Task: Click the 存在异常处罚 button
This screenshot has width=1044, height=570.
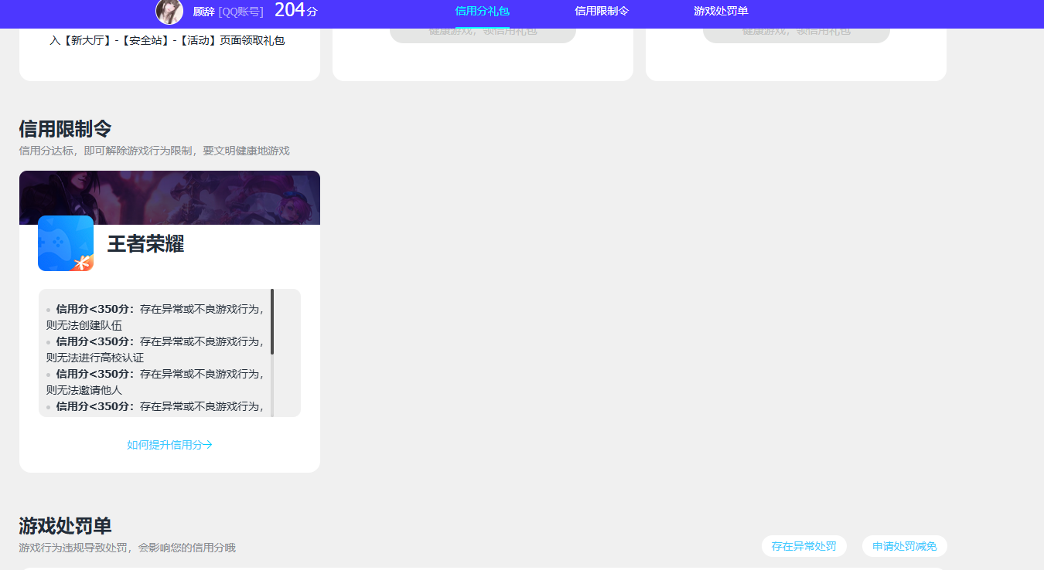Action: coord(804,546)
